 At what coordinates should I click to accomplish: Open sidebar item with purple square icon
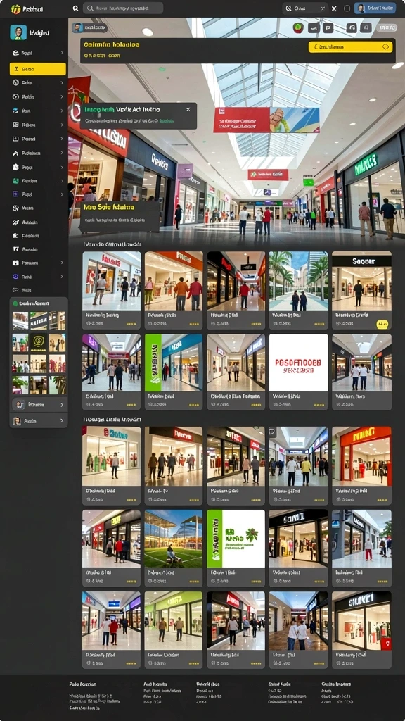pos(38,194)
